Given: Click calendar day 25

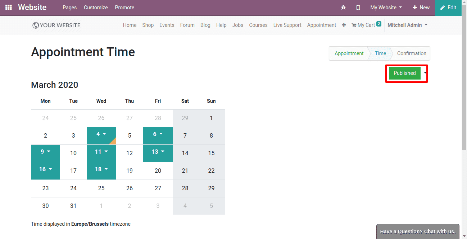Looking at the screenshot, I should 101,188.
